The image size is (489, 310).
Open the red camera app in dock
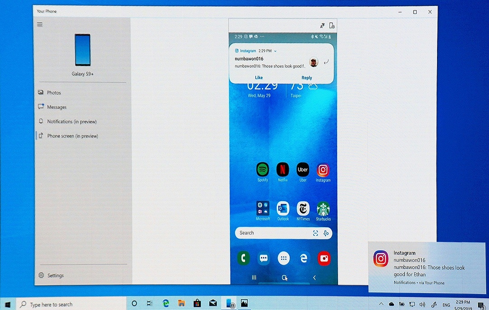pos(324,258)
